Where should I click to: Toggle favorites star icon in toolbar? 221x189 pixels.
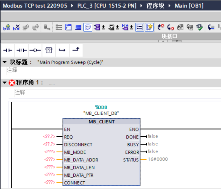[149, 27]
